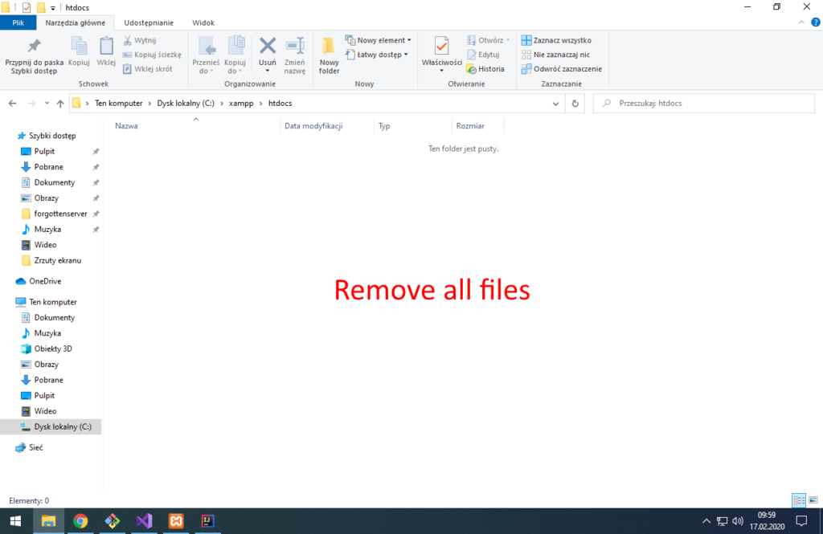This screenshot has width=823, height=534.
Task: Open the Windows Start menu
Action: pos(16,521)
